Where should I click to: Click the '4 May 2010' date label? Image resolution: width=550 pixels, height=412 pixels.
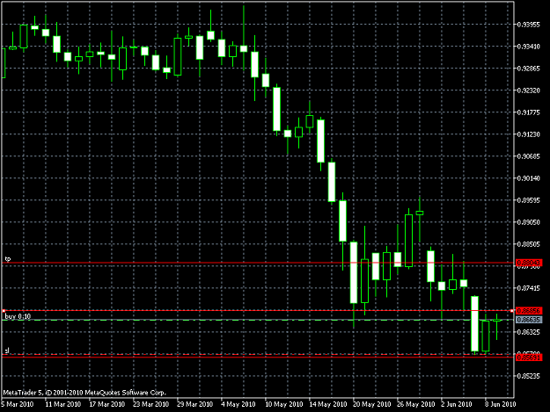(x=238, y=404)
